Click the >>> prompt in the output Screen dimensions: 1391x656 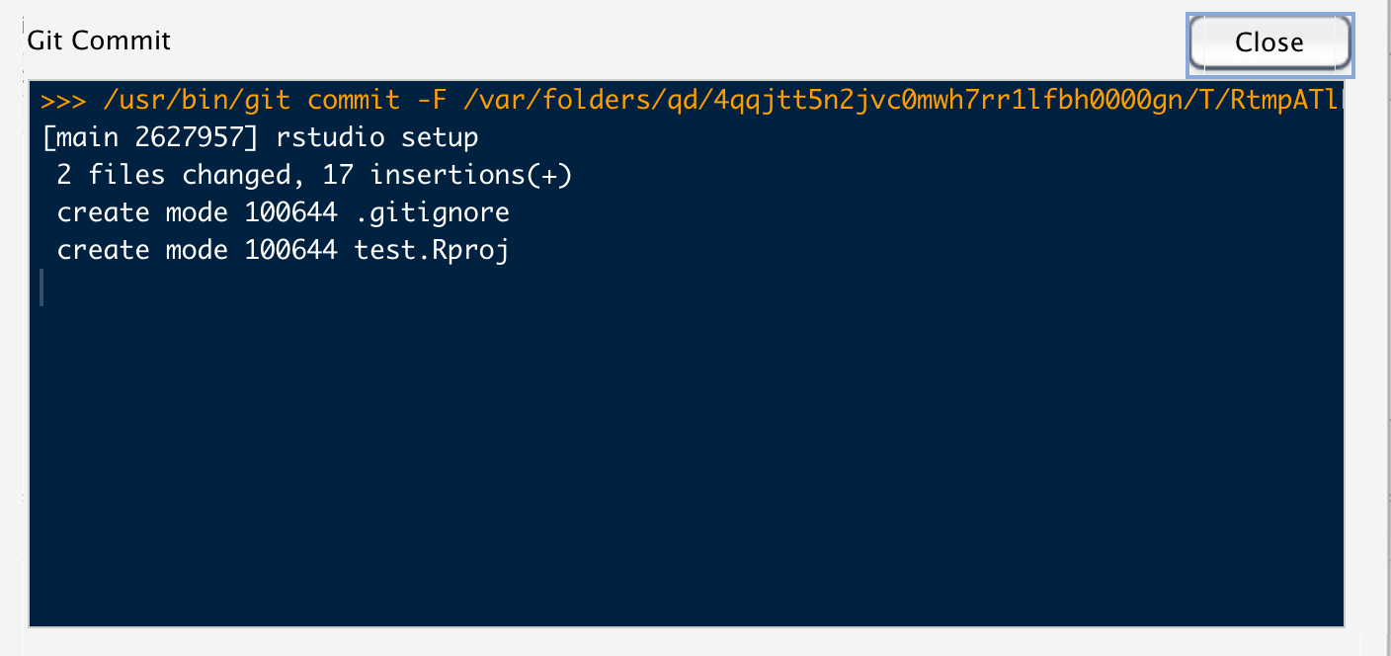click(x=64, y=100)
